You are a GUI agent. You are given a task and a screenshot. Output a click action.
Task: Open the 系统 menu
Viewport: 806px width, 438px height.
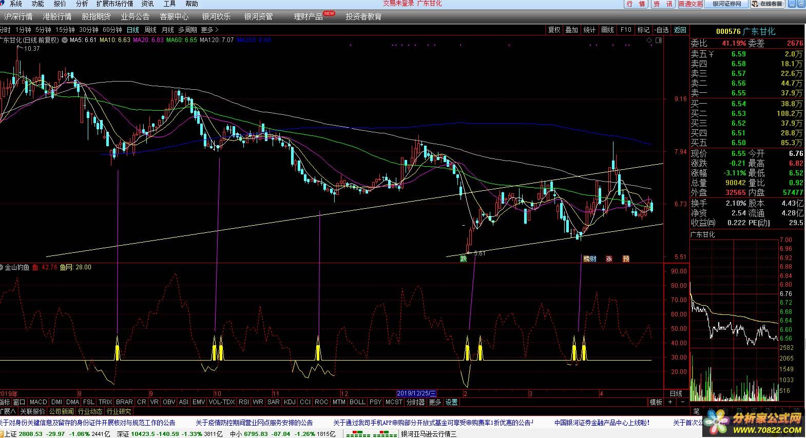click(x=16, y=4)
